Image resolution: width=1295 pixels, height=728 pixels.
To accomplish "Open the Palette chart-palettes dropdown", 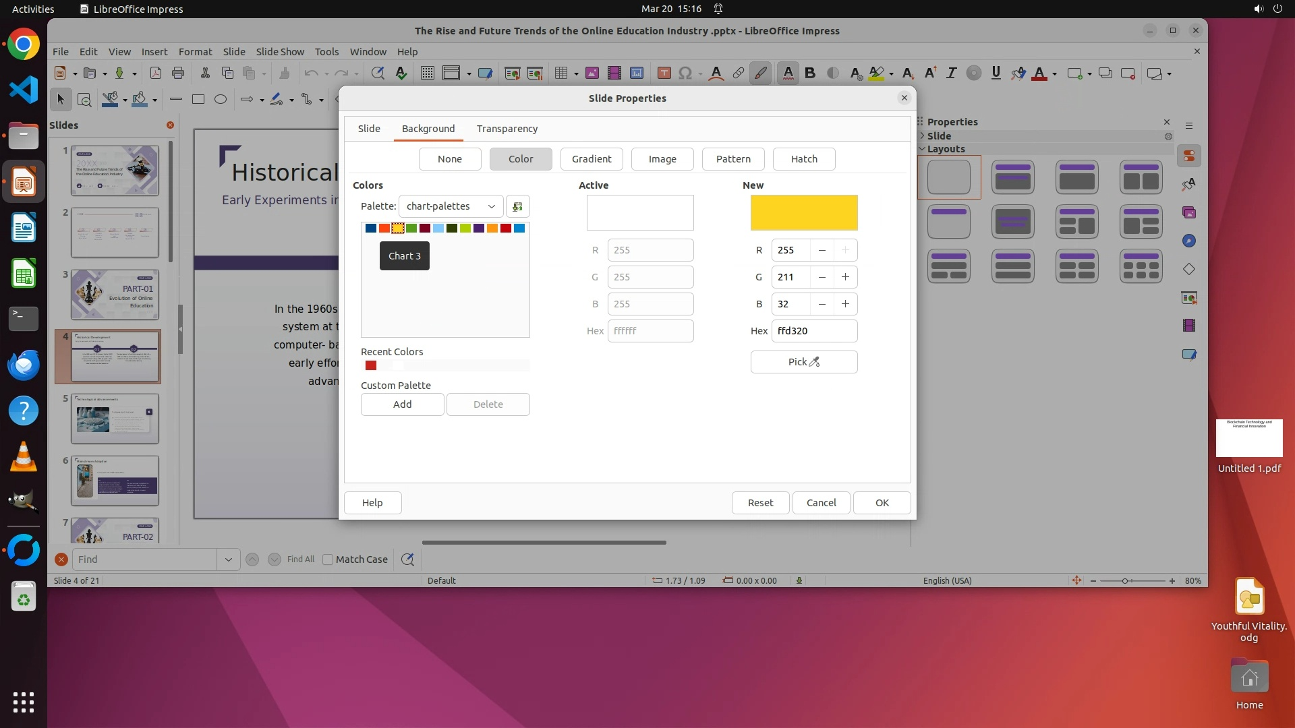I will coord(451,206).
